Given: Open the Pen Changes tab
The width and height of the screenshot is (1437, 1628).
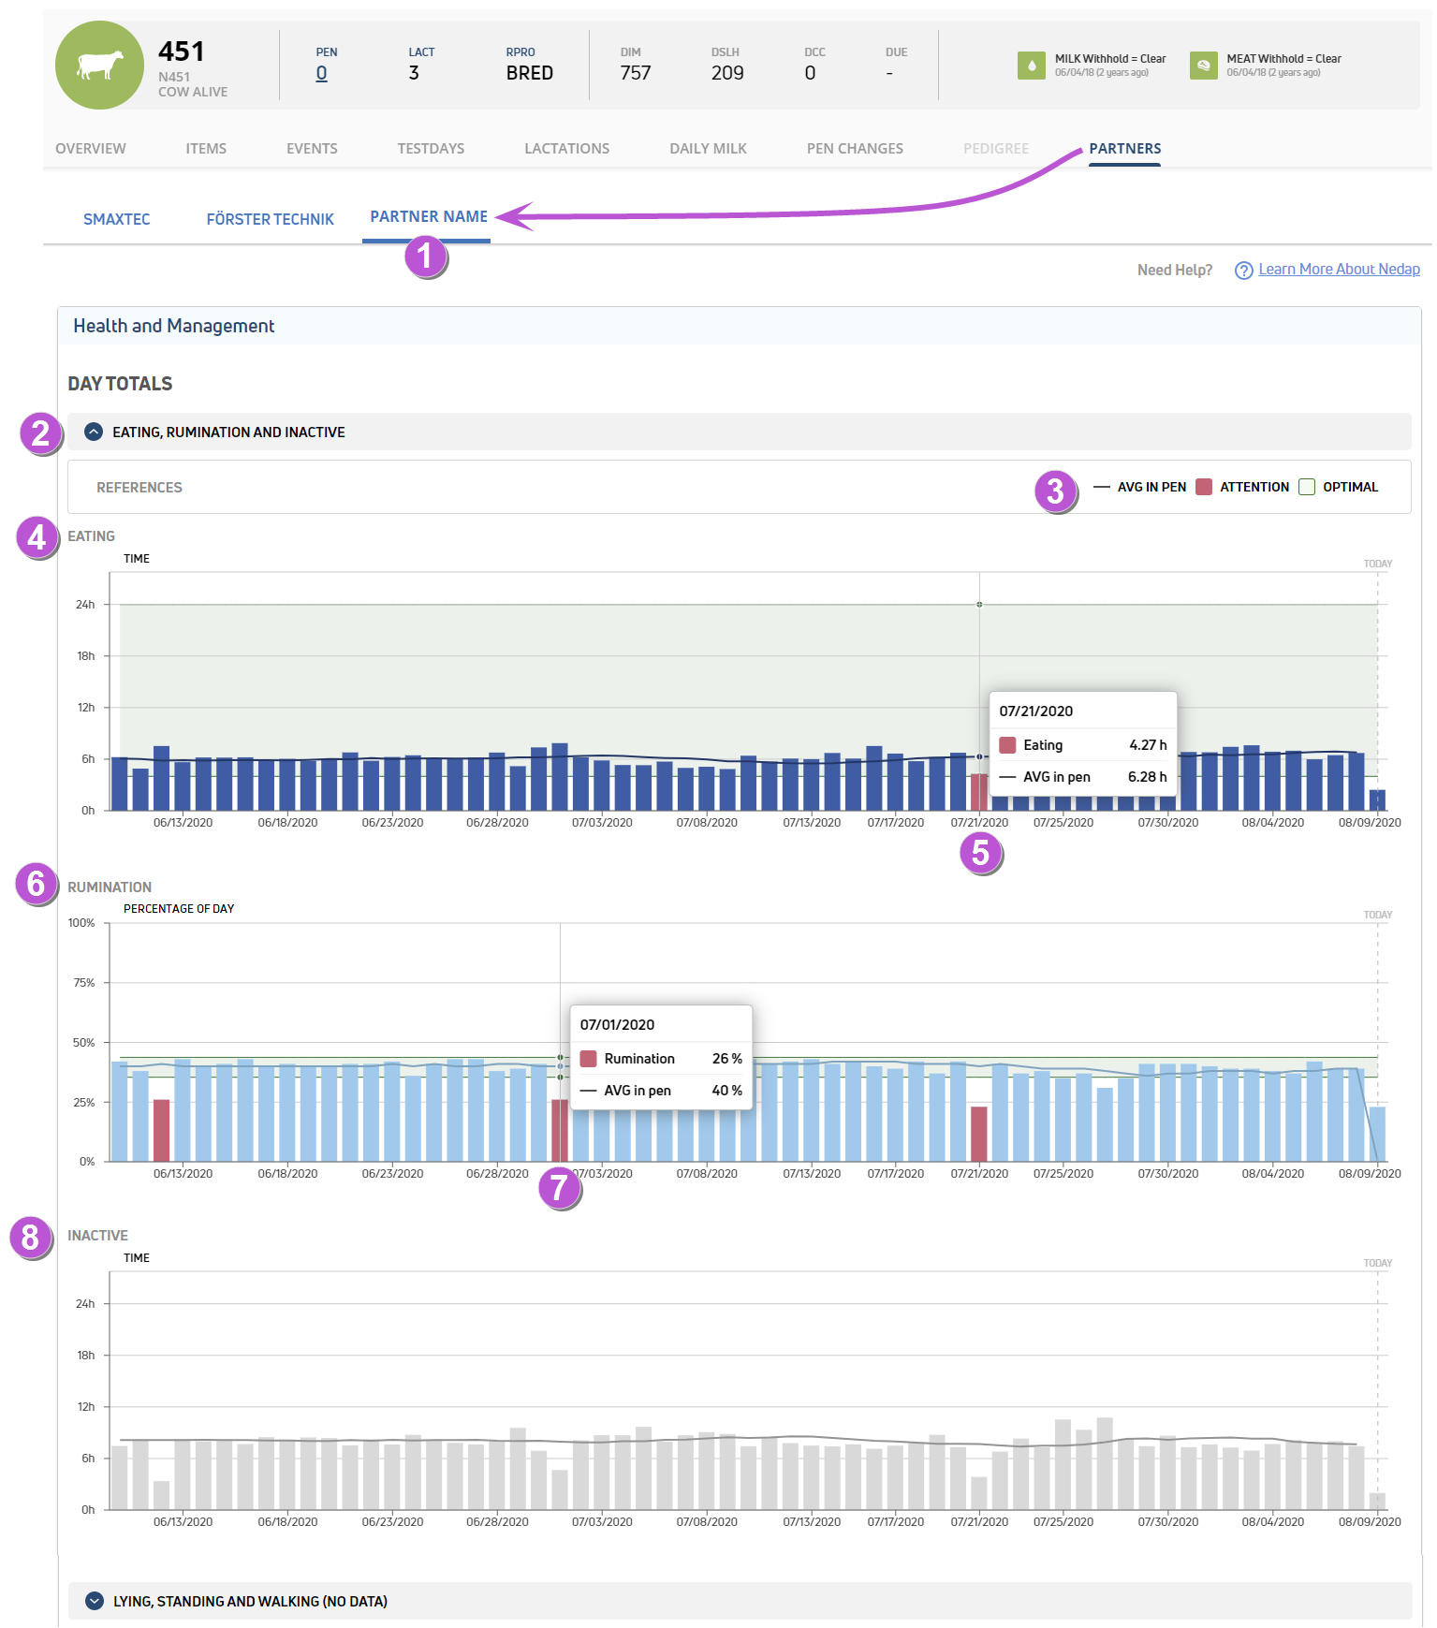Looking at the screenshot, I should point(855,148).
